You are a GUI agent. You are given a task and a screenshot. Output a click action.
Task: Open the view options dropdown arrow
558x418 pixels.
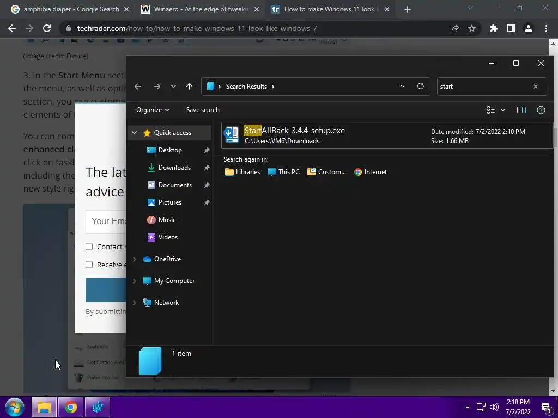pos(503,110)
